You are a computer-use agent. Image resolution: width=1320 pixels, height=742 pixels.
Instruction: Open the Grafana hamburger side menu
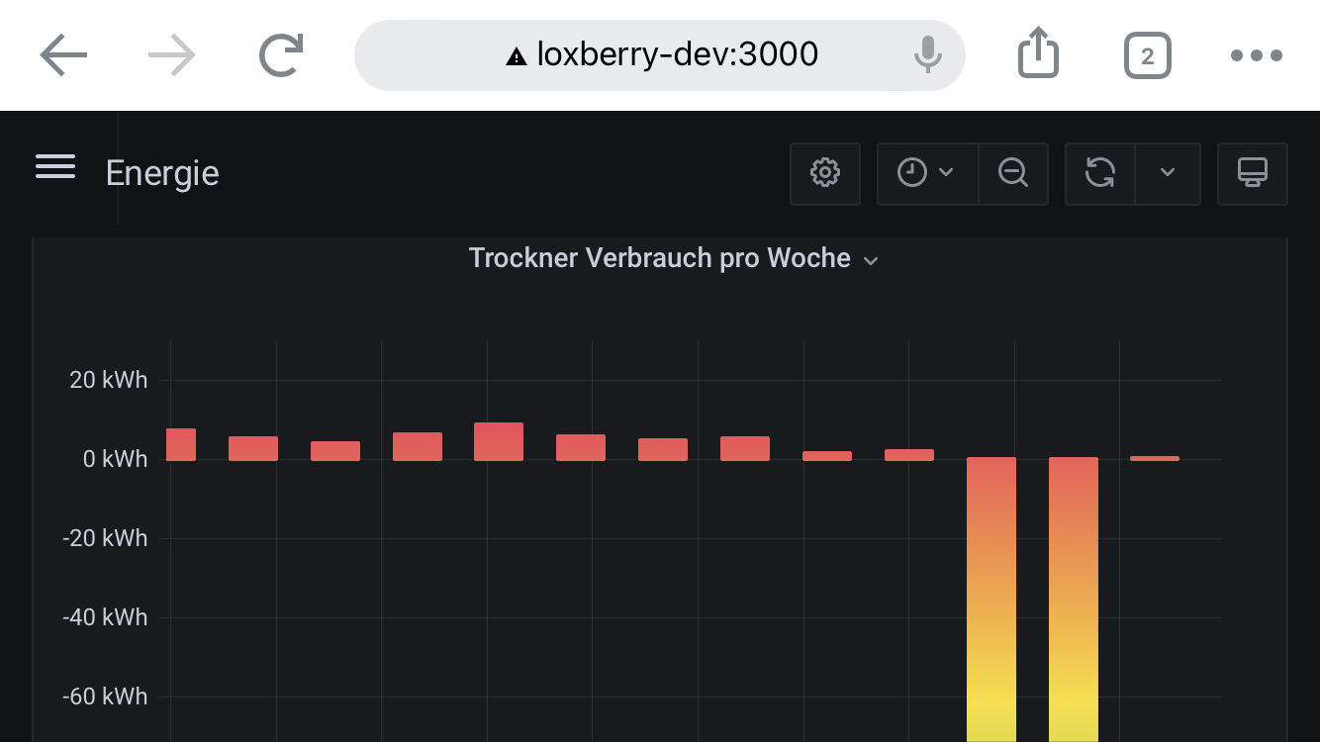click(x=55, y=167)
